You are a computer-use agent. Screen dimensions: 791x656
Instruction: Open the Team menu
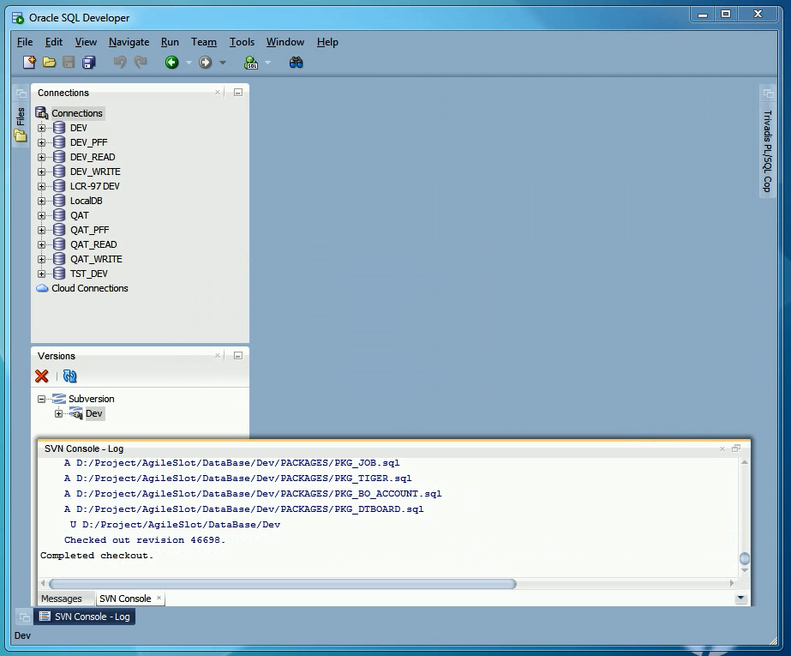tap(204, 42)
